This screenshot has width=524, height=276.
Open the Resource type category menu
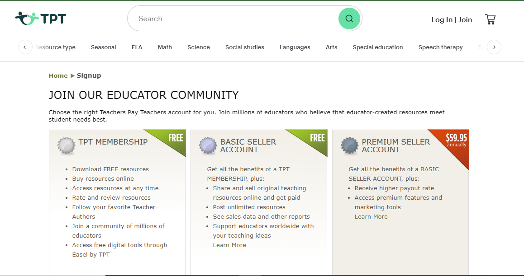(x=55, y=47)
